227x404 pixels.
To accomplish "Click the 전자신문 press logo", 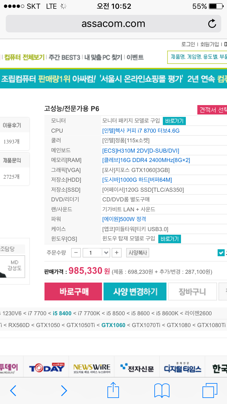I will [137, 368].
